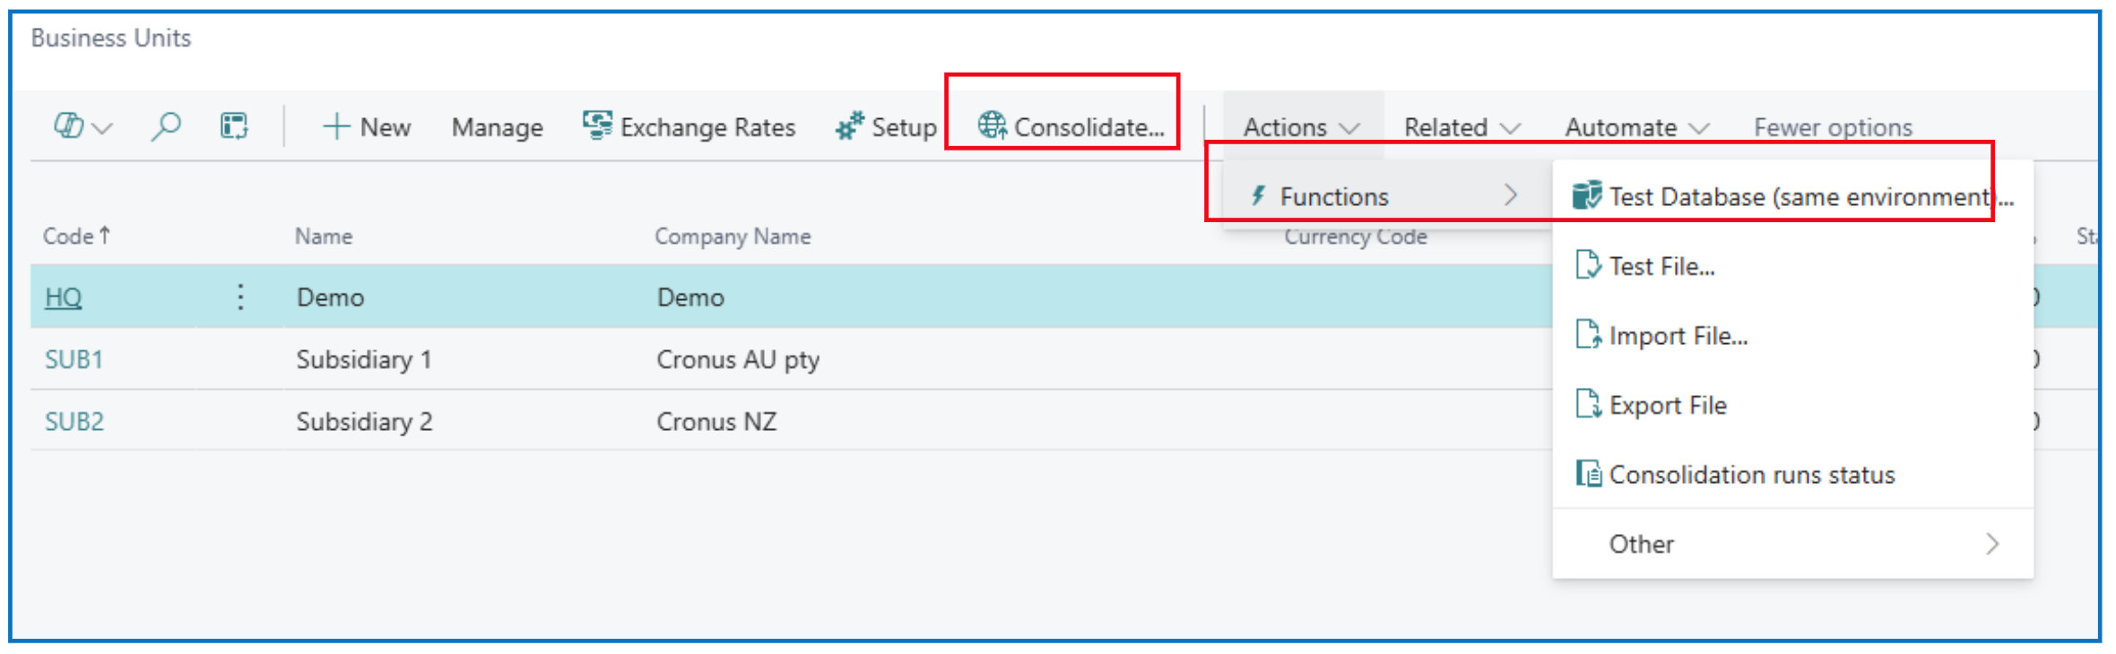Click the search magnifier icon
Viewport: 2116px width, 654px height.
pyautogui.click(x=166, y=126)
